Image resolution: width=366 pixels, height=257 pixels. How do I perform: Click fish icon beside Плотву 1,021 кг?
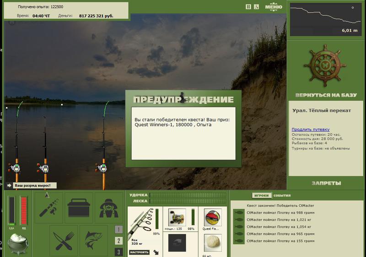(x=239, y=220)
